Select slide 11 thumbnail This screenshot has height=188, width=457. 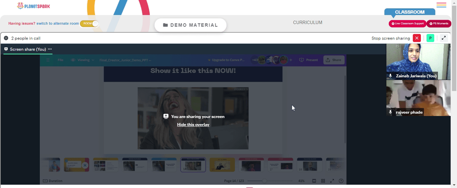(x=106, y=165)
